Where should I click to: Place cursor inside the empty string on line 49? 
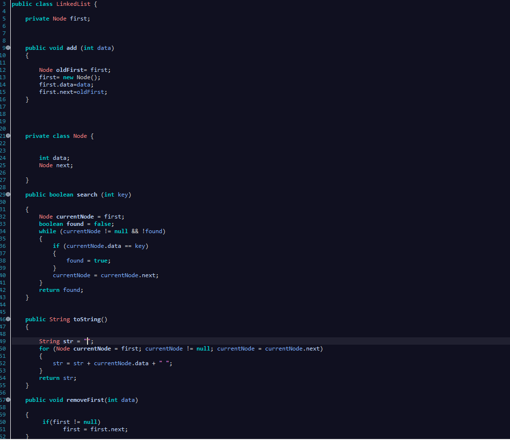coord(88,341)
